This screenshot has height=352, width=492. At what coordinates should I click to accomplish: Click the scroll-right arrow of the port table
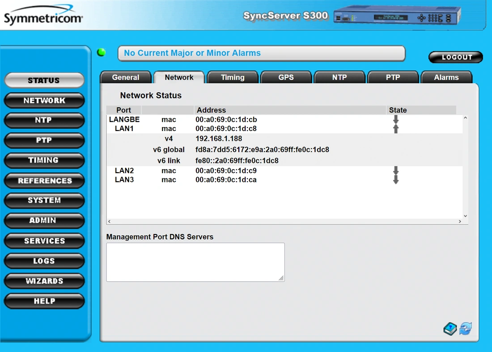click(x=460, y=221)
